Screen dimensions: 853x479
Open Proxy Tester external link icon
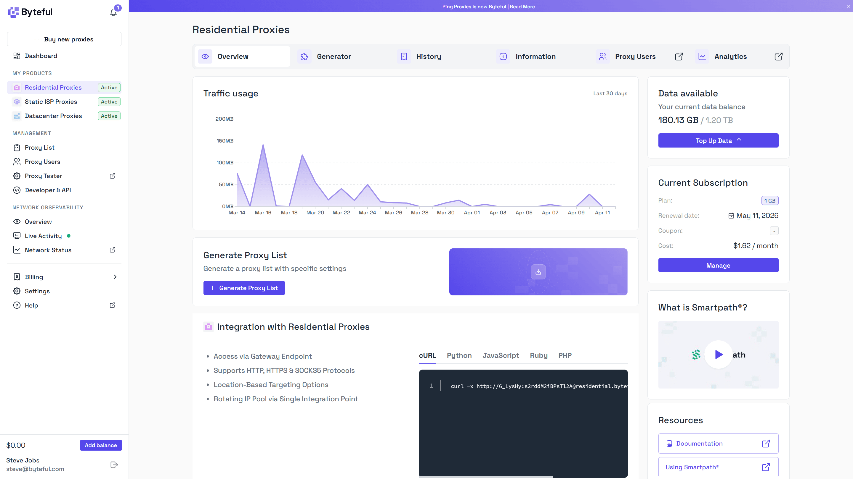coord(113,176)
